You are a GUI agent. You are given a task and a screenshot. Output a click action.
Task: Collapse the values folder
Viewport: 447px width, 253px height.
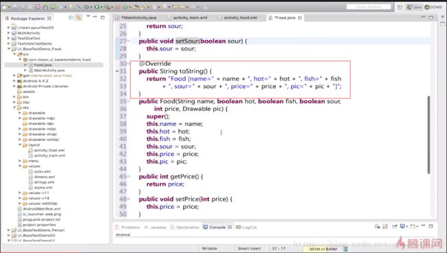(x=20, y=166)
